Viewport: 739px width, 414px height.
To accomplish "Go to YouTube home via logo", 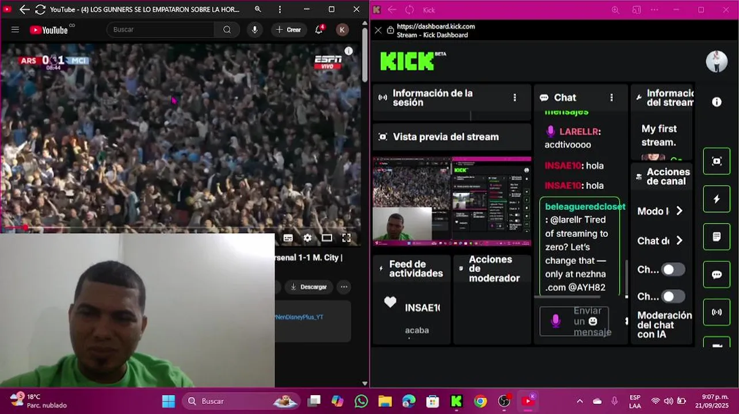I will click(x=49, y=30).
